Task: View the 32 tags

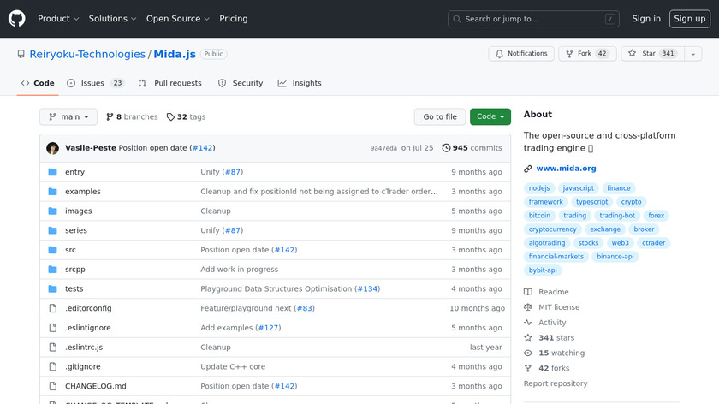Action: (186, 117)
